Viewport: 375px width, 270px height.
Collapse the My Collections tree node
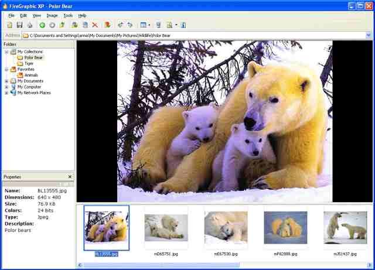click(6, 52)
